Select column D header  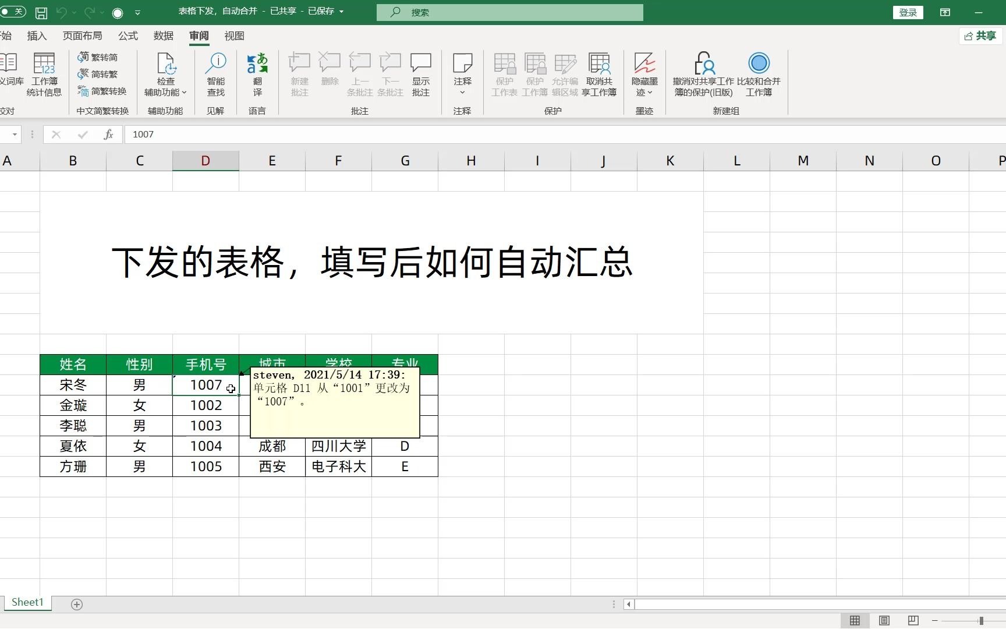[206, 161]
